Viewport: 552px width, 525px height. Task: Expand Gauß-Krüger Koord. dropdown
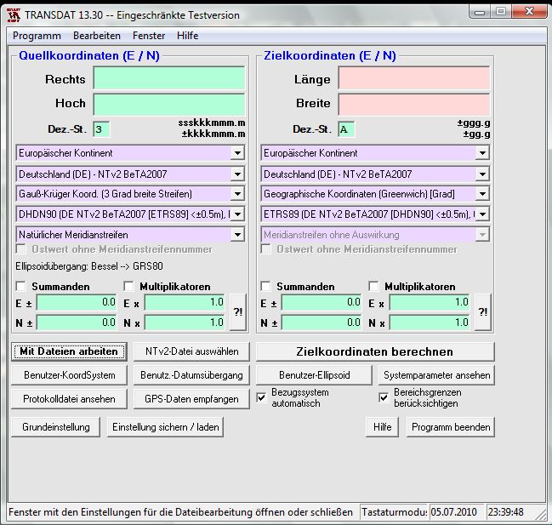pos(237,194)
